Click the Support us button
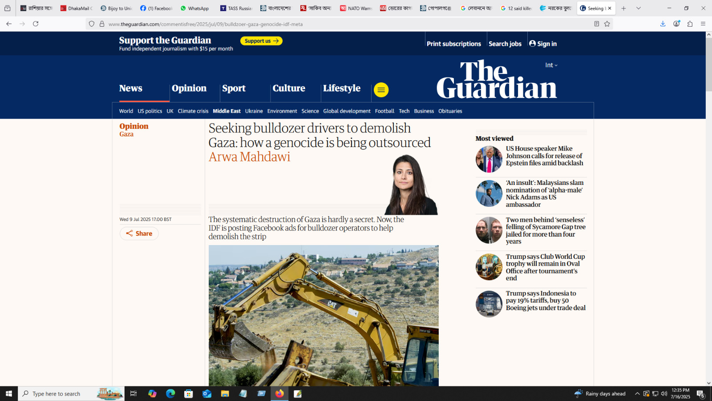The image size is (712, 401). 261,41
